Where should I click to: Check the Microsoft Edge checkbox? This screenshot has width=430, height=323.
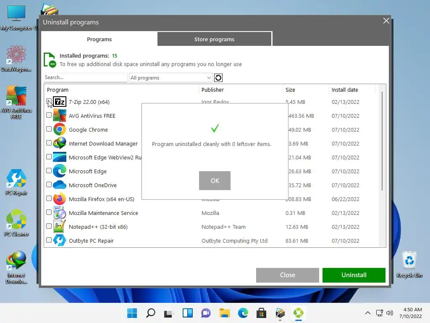49,171
